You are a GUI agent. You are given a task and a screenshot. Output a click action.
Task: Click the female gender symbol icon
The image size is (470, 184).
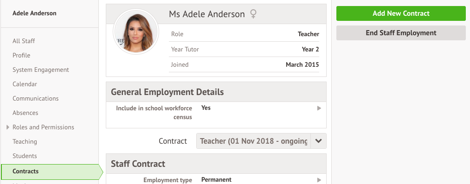pos(253,14)
